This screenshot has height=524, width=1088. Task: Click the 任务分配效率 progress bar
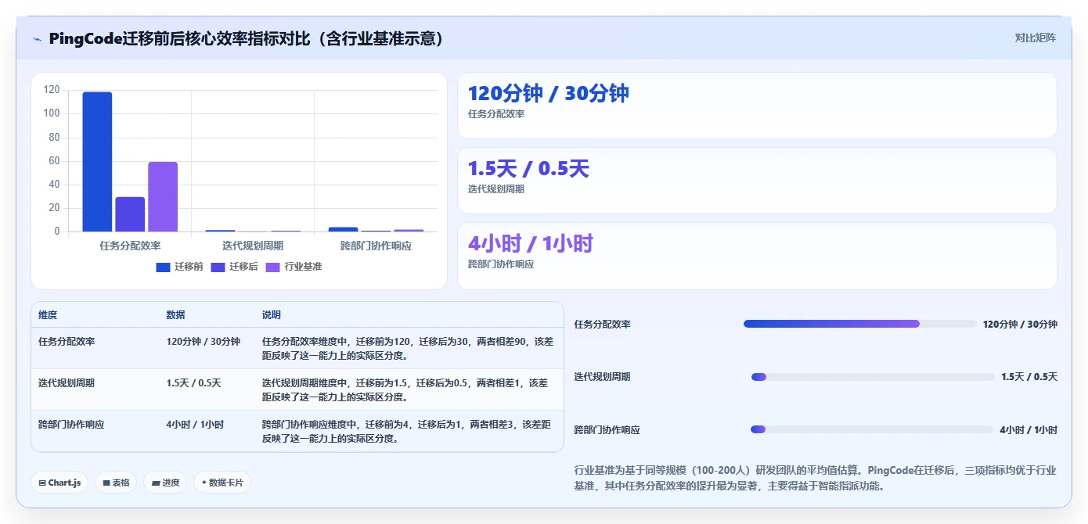[859, 324]
